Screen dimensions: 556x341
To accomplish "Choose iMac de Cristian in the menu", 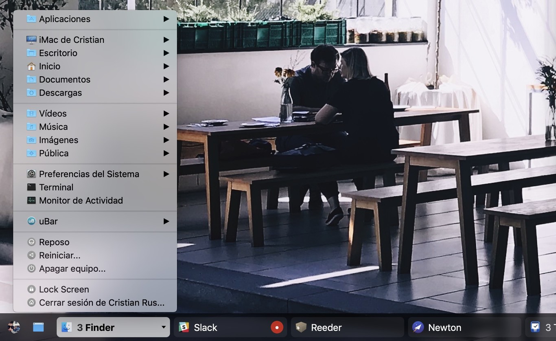I will coord(72,40).
